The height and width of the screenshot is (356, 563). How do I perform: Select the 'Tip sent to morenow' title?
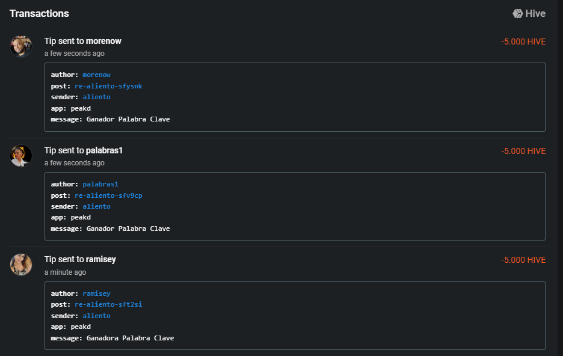(83, 41)
